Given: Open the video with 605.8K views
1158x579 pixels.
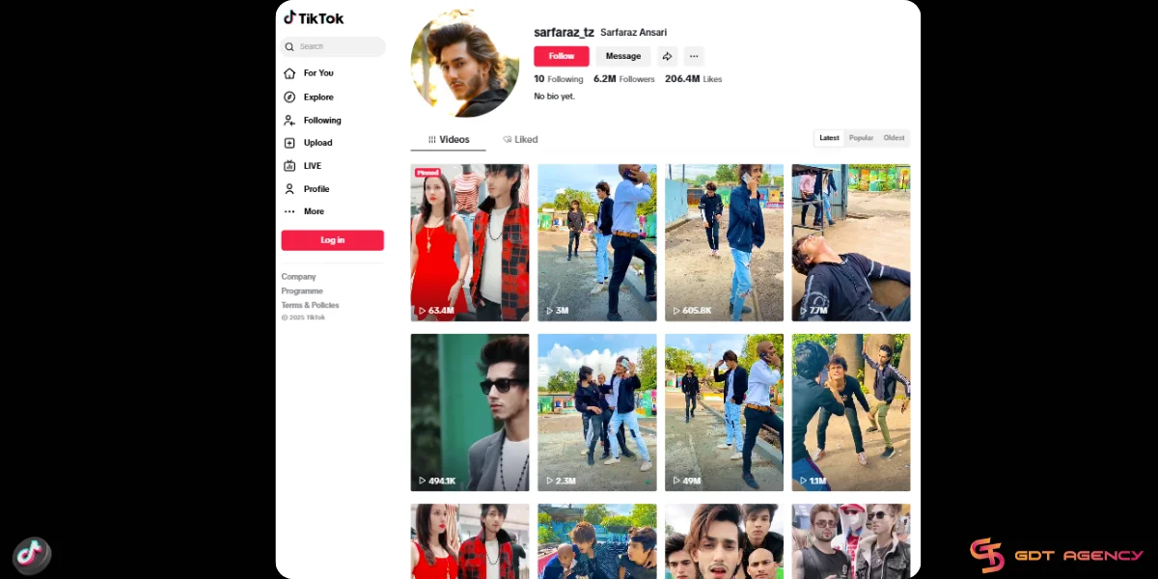Looking at the screenshot, I should pos(724,242).
